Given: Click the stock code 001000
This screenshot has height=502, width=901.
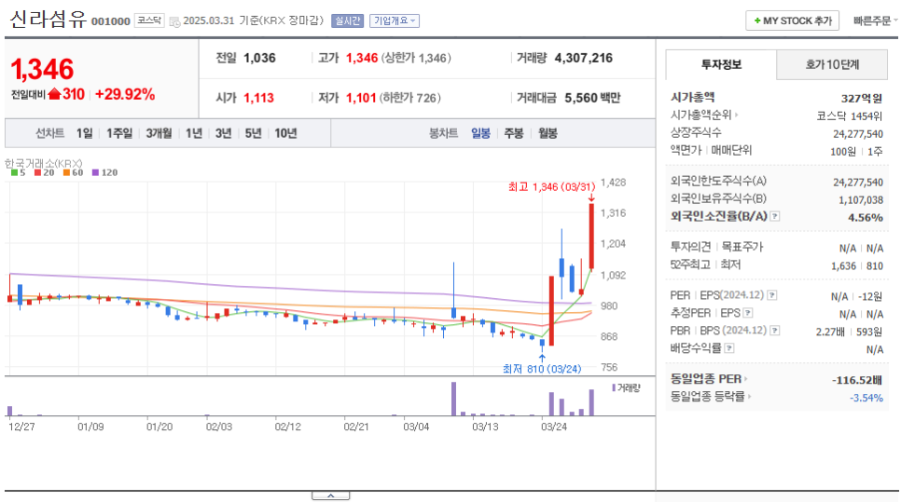Looking at the screenshot, I should (111, 21).
